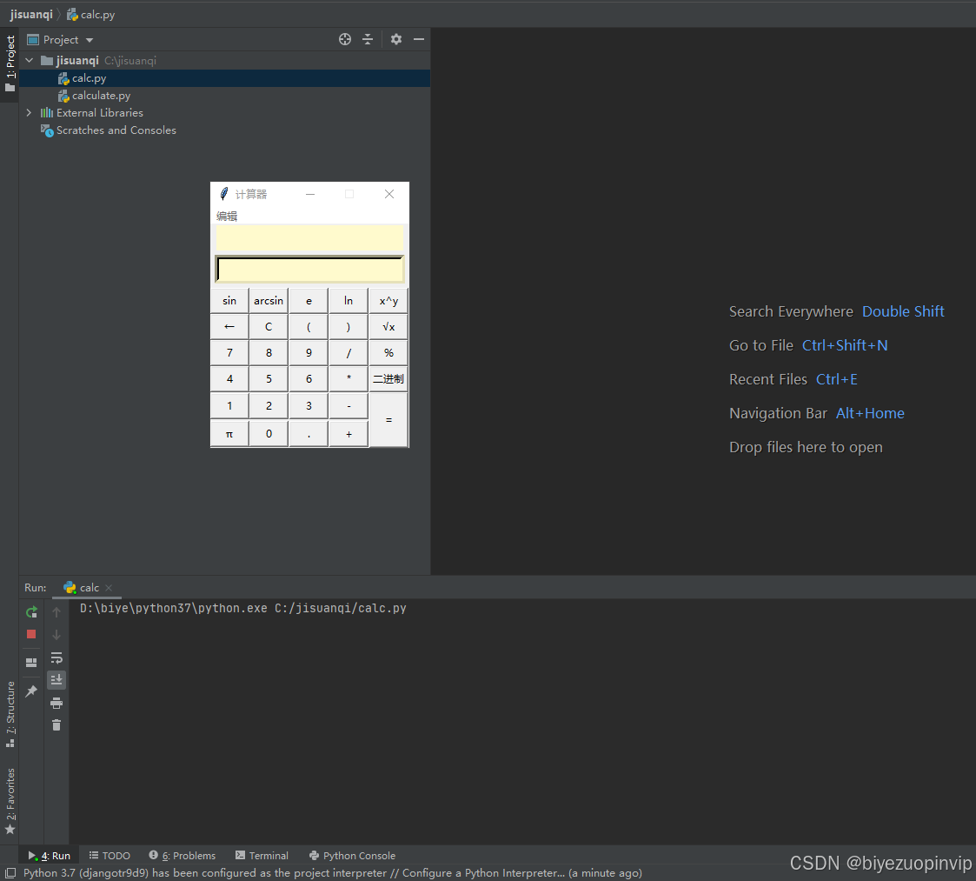The height and width of the screenshot is (881, 976).
Task: Click the minus - calculator button
Action: [349, 405]
